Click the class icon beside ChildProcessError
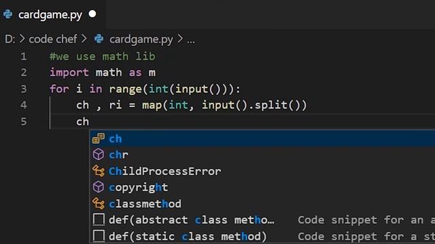Screen dimensions: 435x244 99,171
